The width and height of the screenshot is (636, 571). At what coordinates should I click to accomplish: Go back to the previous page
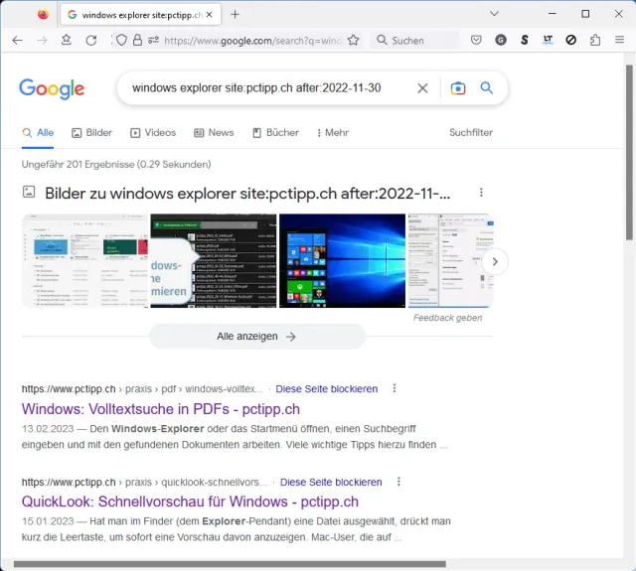pos(18,40)
